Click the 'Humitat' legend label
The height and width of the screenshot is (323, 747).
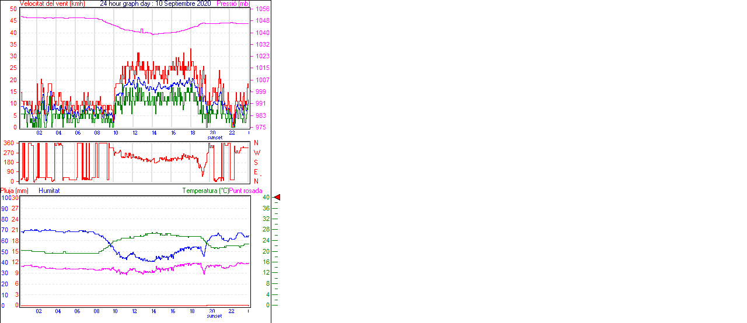(49, 191)
